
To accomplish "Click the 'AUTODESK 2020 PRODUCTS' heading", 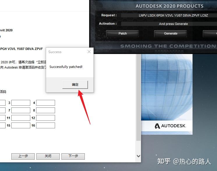I will [170, 6].
